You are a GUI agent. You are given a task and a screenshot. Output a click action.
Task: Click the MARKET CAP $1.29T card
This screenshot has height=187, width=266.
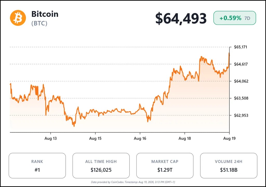tap(165, 166)
